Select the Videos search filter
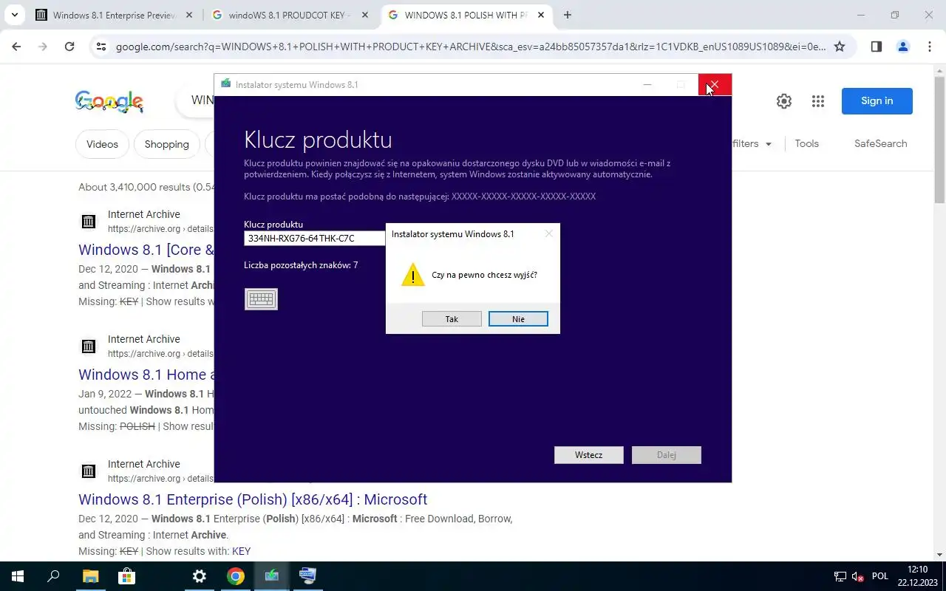Viewport: 946px width, 591px height. pos(102,144)
